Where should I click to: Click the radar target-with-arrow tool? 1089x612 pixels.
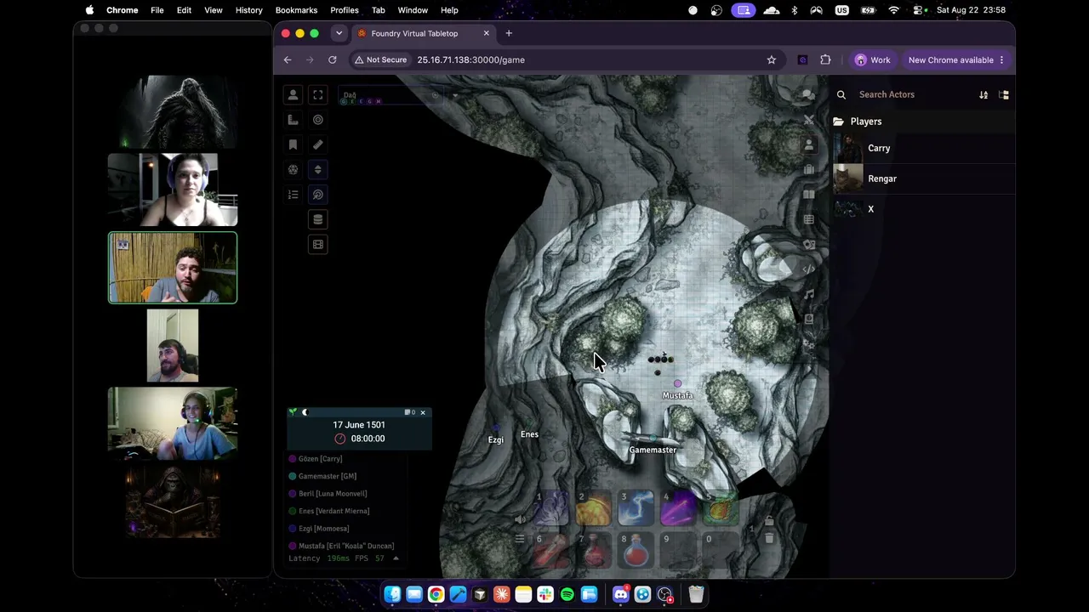point(318,195)
